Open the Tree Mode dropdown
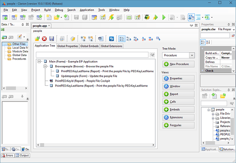The width and height of the screenshot is (236, 163). pyautogui.click(x=178, y=55)
